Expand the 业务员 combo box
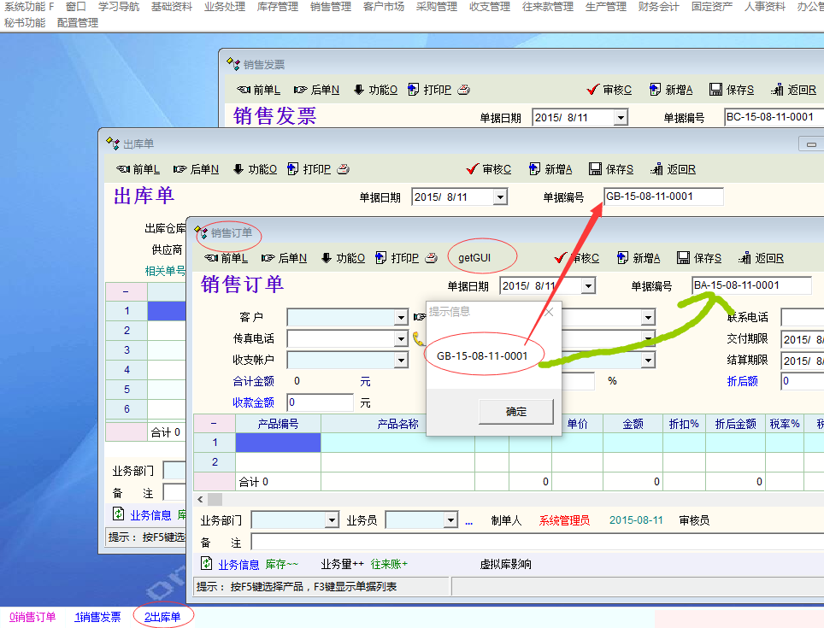The height and width of the screenshot is (628, 824). tap(450, 520)
